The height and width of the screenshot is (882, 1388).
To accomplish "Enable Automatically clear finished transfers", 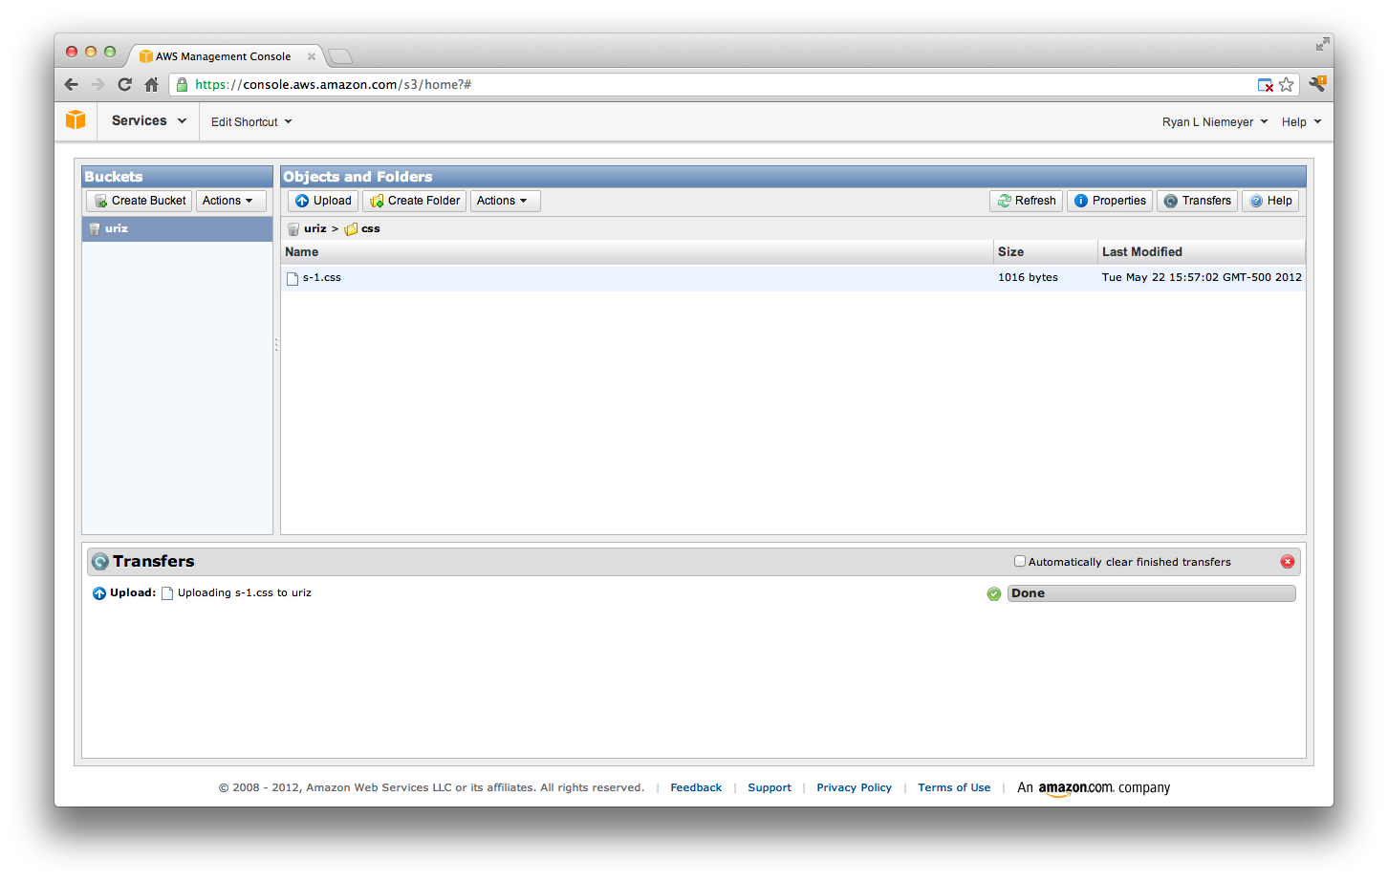I will click(x=1019, y=561).
